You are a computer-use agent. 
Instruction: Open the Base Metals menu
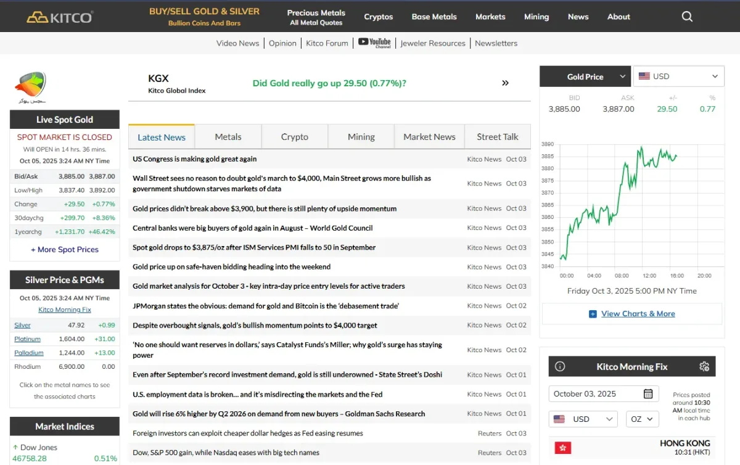point(434,17)
